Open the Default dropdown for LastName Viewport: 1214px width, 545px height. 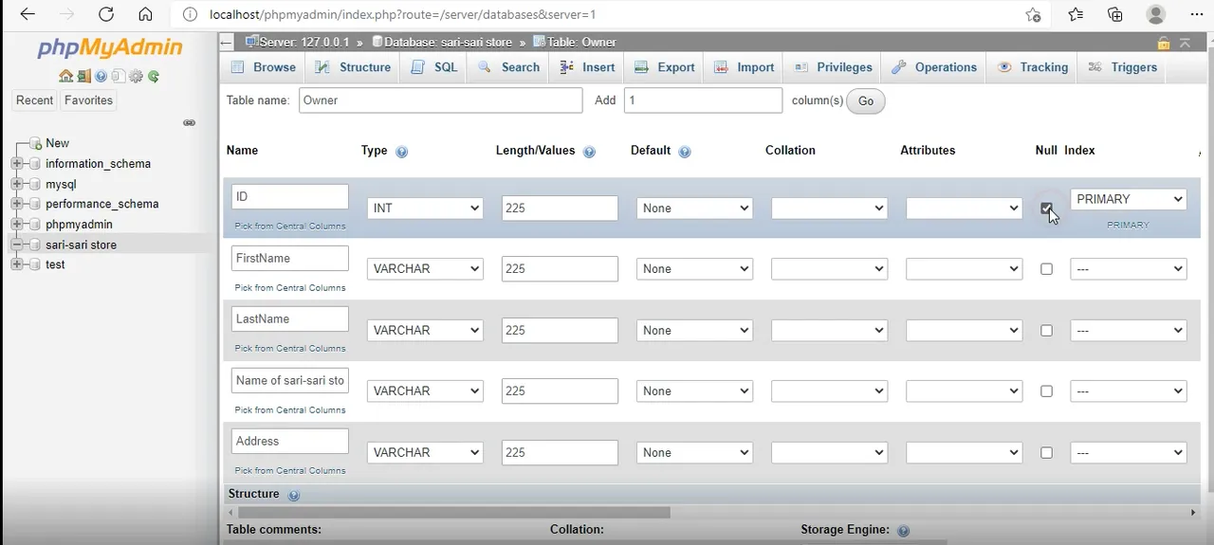694,331
